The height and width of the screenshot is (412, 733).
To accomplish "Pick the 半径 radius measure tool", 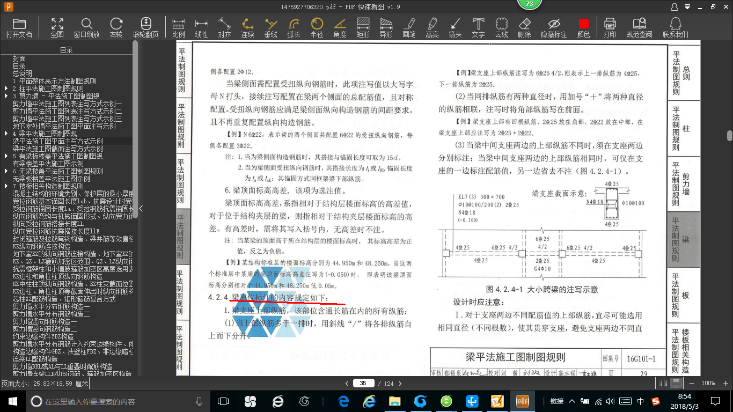I will point(317,27).
